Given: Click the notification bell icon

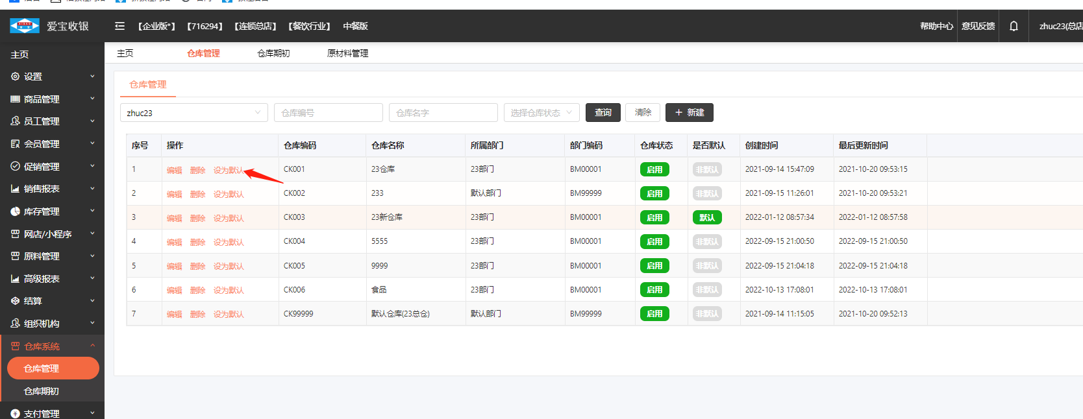Looking at the screenshot, I should 1014,26.
